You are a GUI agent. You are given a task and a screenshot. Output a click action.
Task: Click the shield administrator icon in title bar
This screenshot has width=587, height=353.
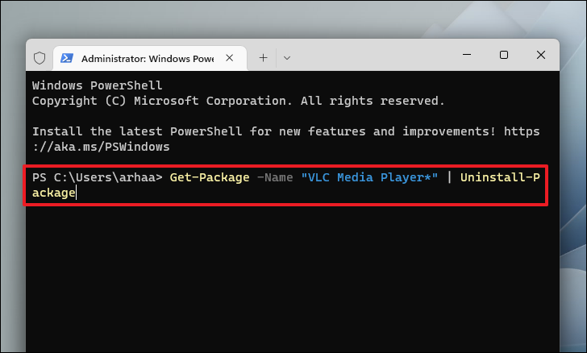40,58
